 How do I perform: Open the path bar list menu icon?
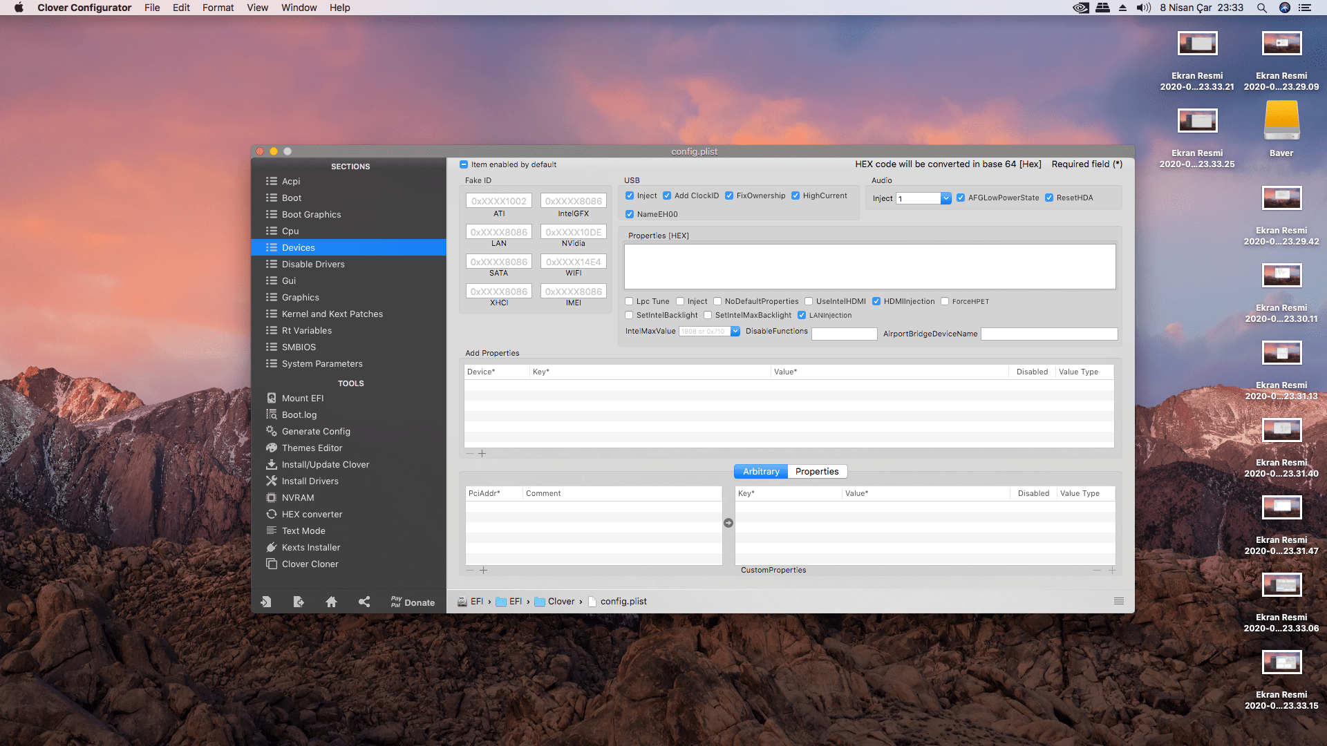[x=1119, y=602]
